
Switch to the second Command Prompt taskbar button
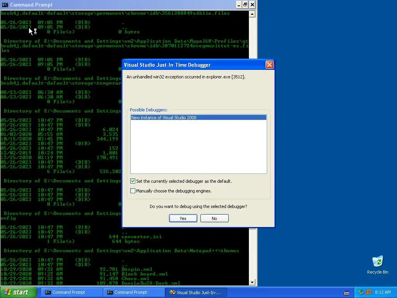pyautogui.click(x=134, y=293)
